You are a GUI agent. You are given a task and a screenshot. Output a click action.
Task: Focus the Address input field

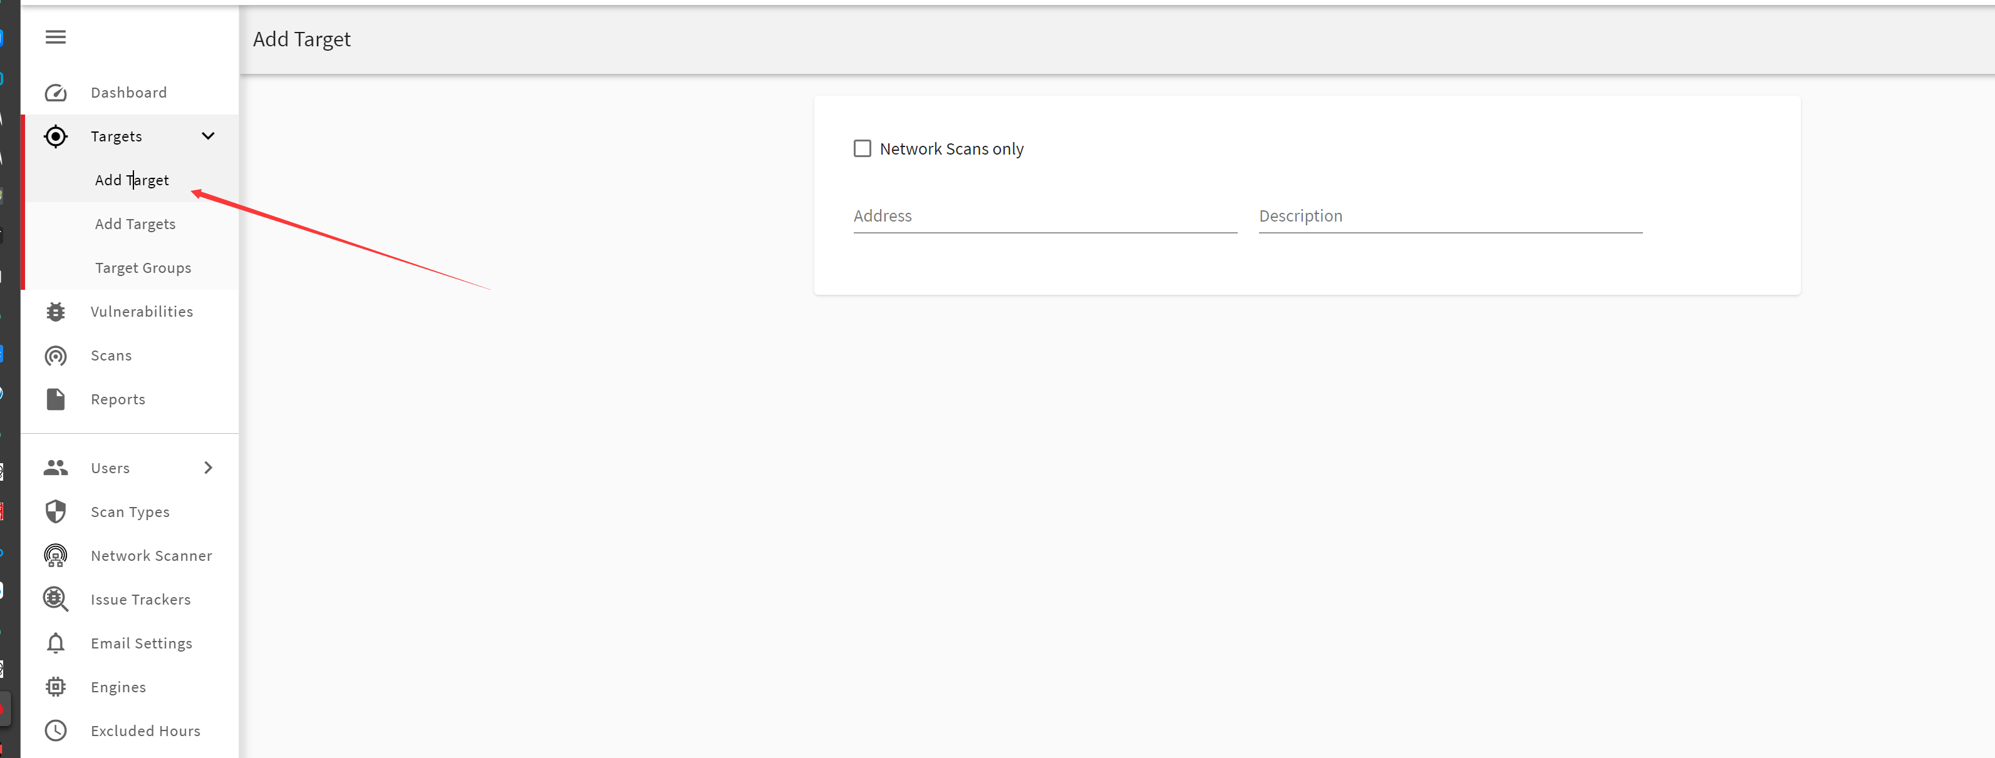[x=1044, y=217]
